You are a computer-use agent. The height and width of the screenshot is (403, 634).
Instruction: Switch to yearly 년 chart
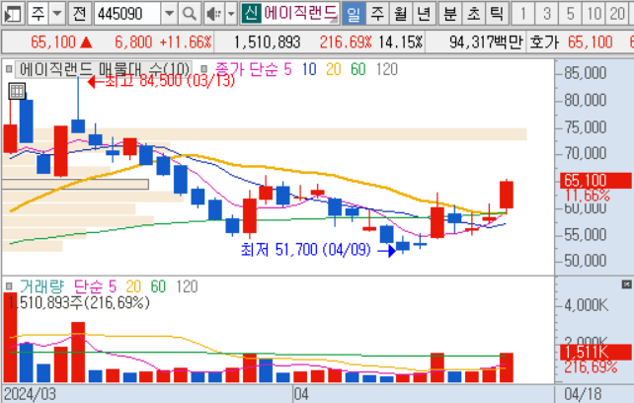(x=424, y=14)
